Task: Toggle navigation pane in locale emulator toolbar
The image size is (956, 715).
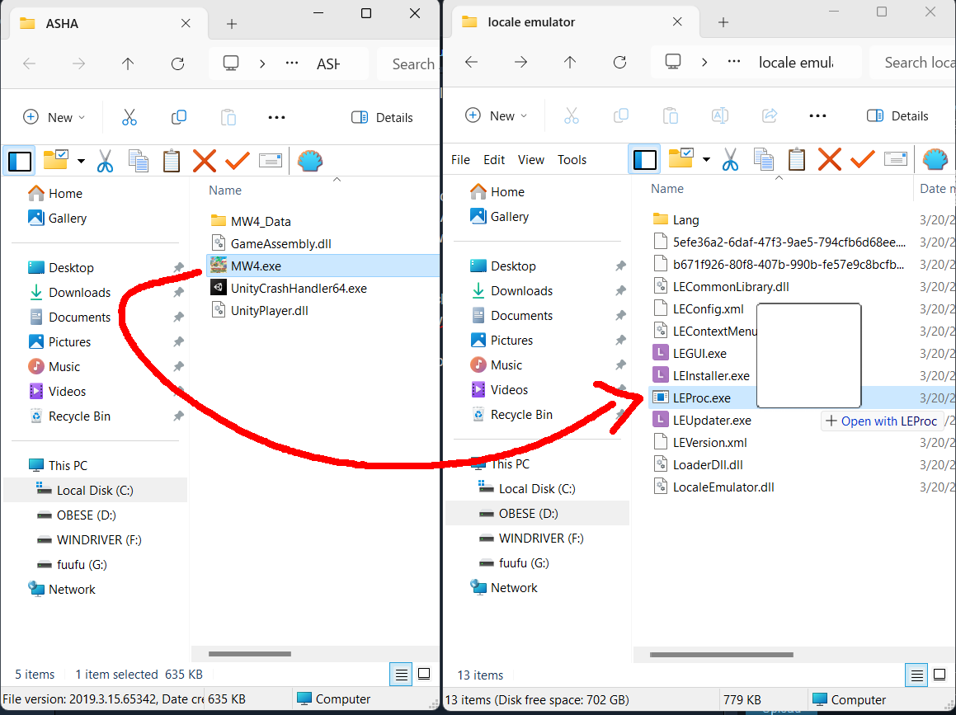Action: click(644, 160)
